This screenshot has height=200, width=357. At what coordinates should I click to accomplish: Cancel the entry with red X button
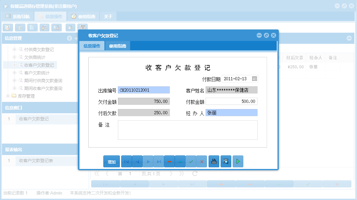click(202, 161)
